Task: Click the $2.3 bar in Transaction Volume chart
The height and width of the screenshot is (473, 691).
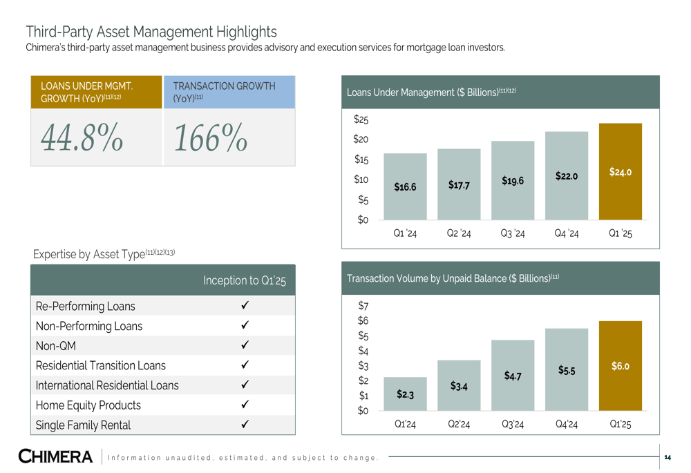Action: click(405, 394)
